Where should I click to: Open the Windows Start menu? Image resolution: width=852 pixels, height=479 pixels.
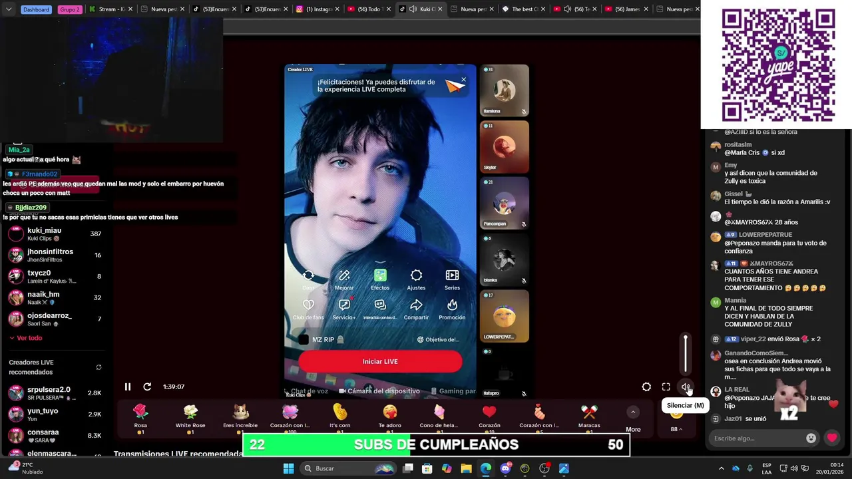click(288, 468)
